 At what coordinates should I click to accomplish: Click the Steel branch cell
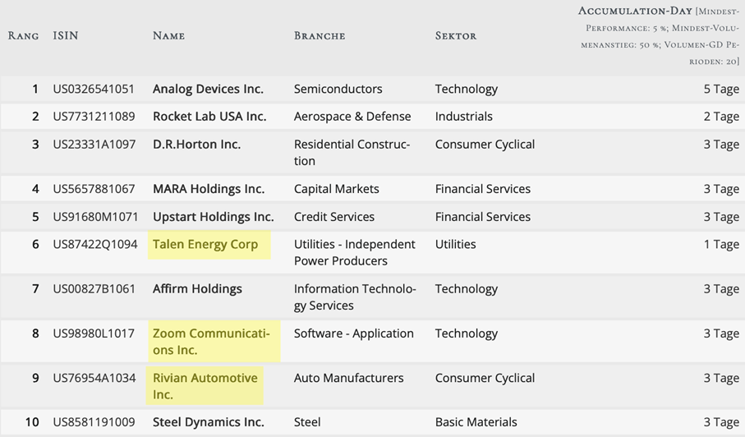click(307, 422)
